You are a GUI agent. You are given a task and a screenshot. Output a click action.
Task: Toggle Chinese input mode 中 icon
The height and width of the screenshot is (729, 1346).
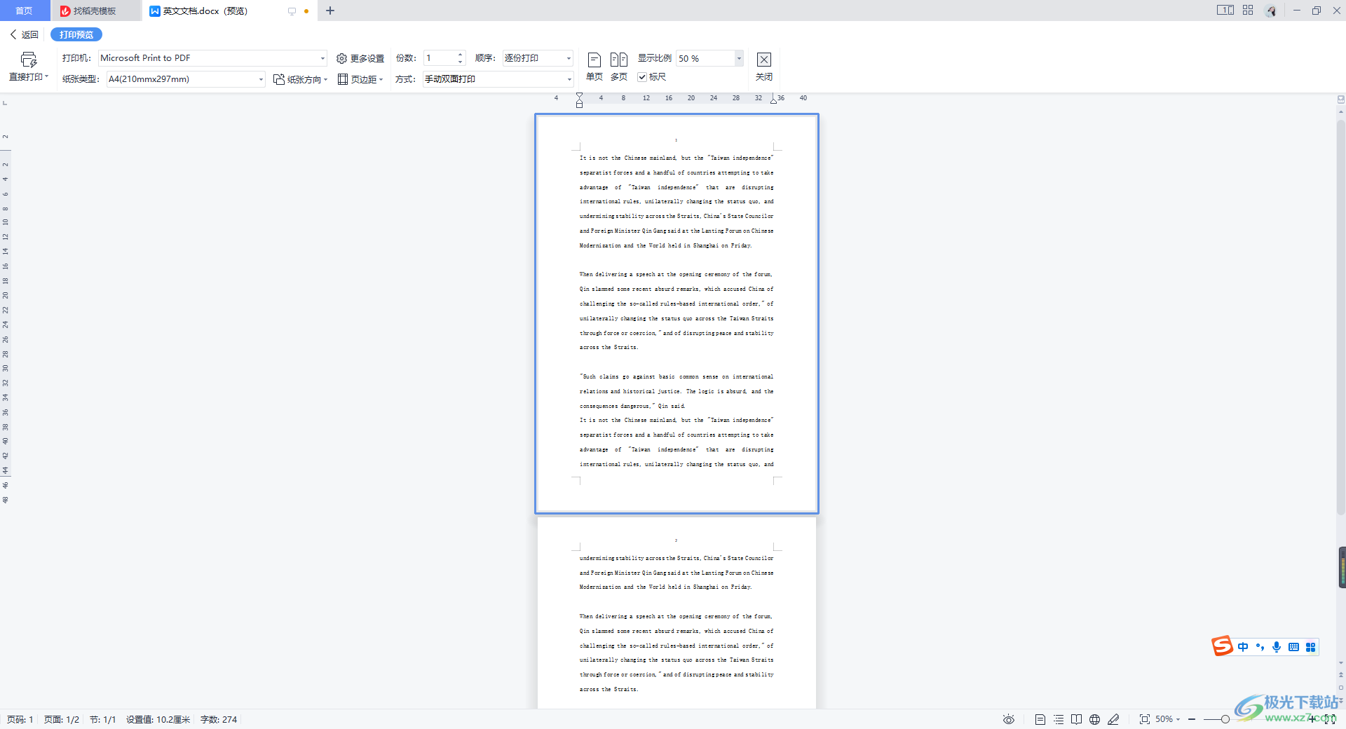point(1243,647)
